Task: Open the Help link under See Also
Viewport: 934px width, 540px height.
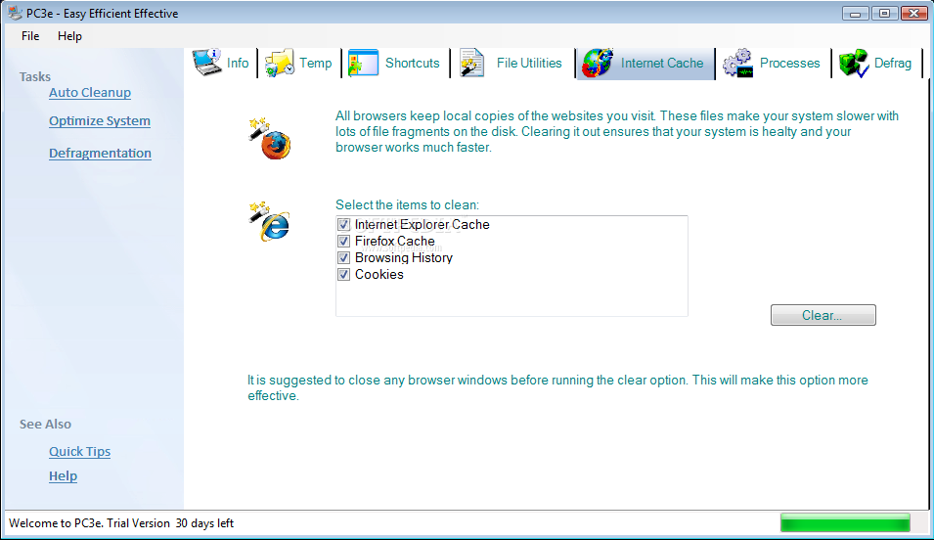Action: [64, 476]
